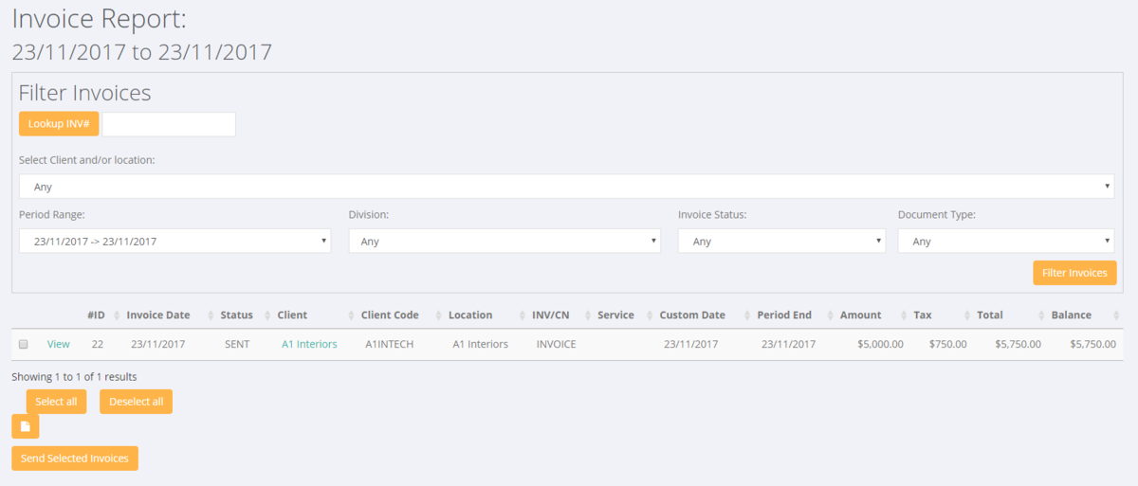Open the Document Type dropdown
Image resolution: width=1138 pixels, height=486 pixels.
coord(1005,242)
